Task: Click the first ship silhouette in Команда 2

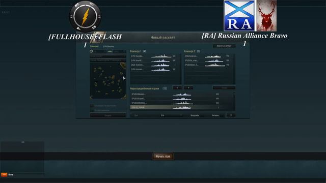Action: 213,56
